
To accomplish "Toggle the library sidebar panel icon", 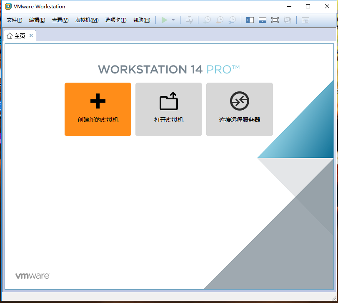I will (x=250, y=20).
